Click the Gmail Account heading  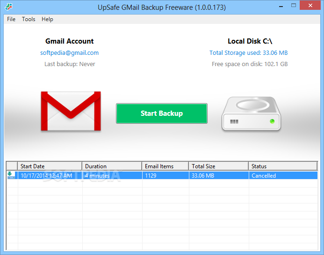[69, 41]
